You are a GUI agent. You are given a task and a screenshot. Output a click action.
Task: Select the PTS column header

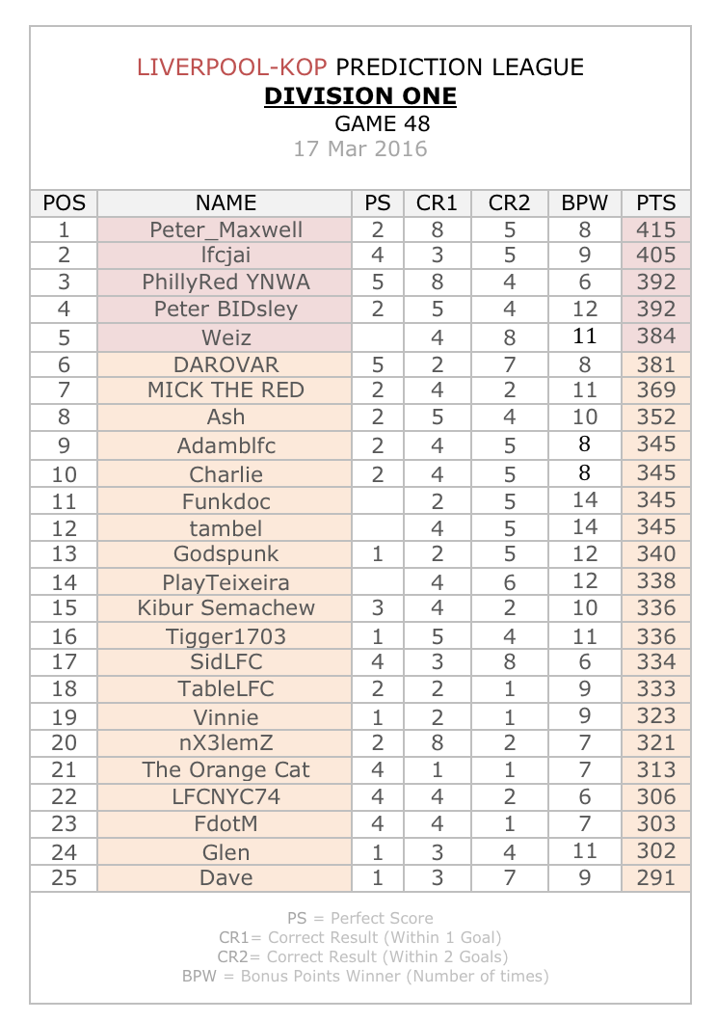(x=655, y=203)
